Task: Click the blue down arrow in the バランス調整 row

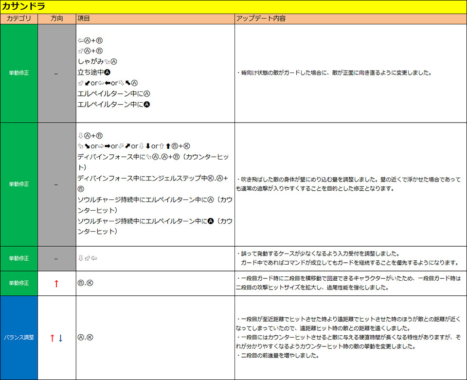Action: (x=61, y=338)
